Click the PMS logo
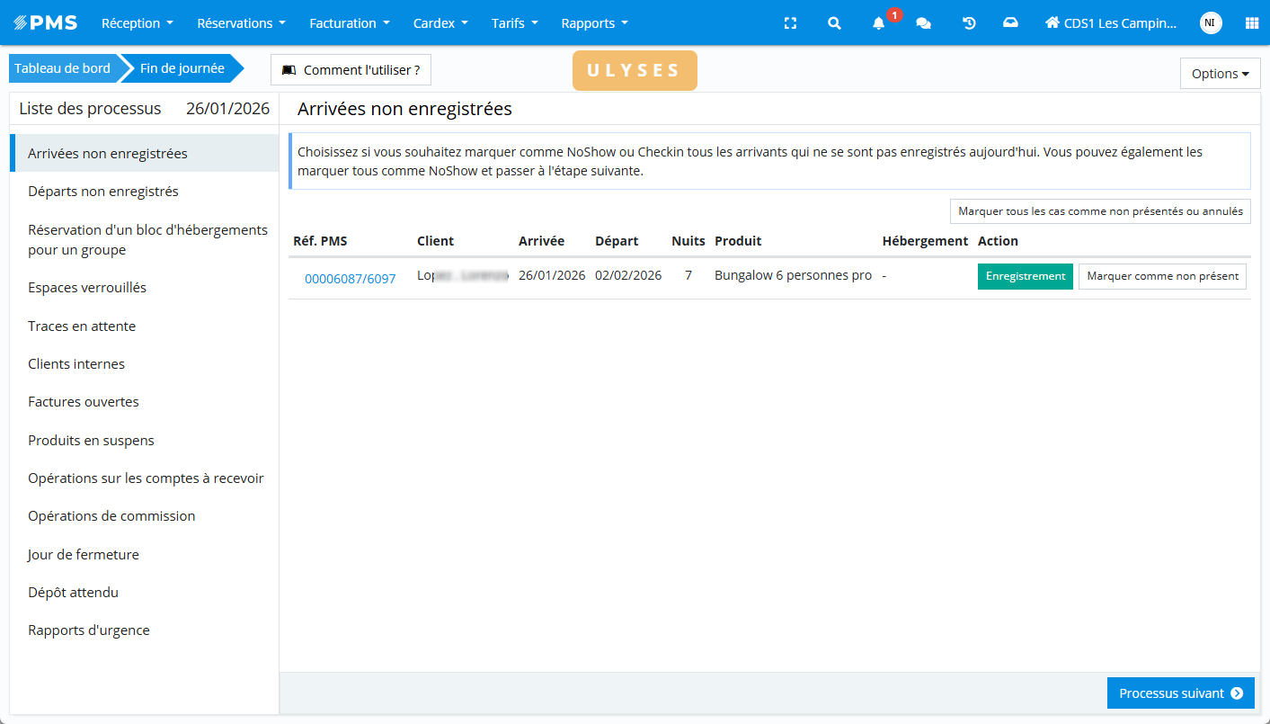The image size is (1270, 724). point(46,23)
